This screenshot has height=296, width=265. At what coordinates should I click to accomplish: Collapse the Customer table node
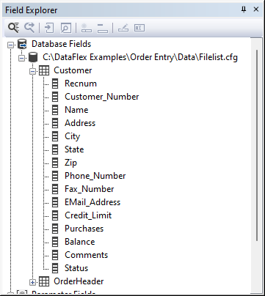[x=32, y=72]
